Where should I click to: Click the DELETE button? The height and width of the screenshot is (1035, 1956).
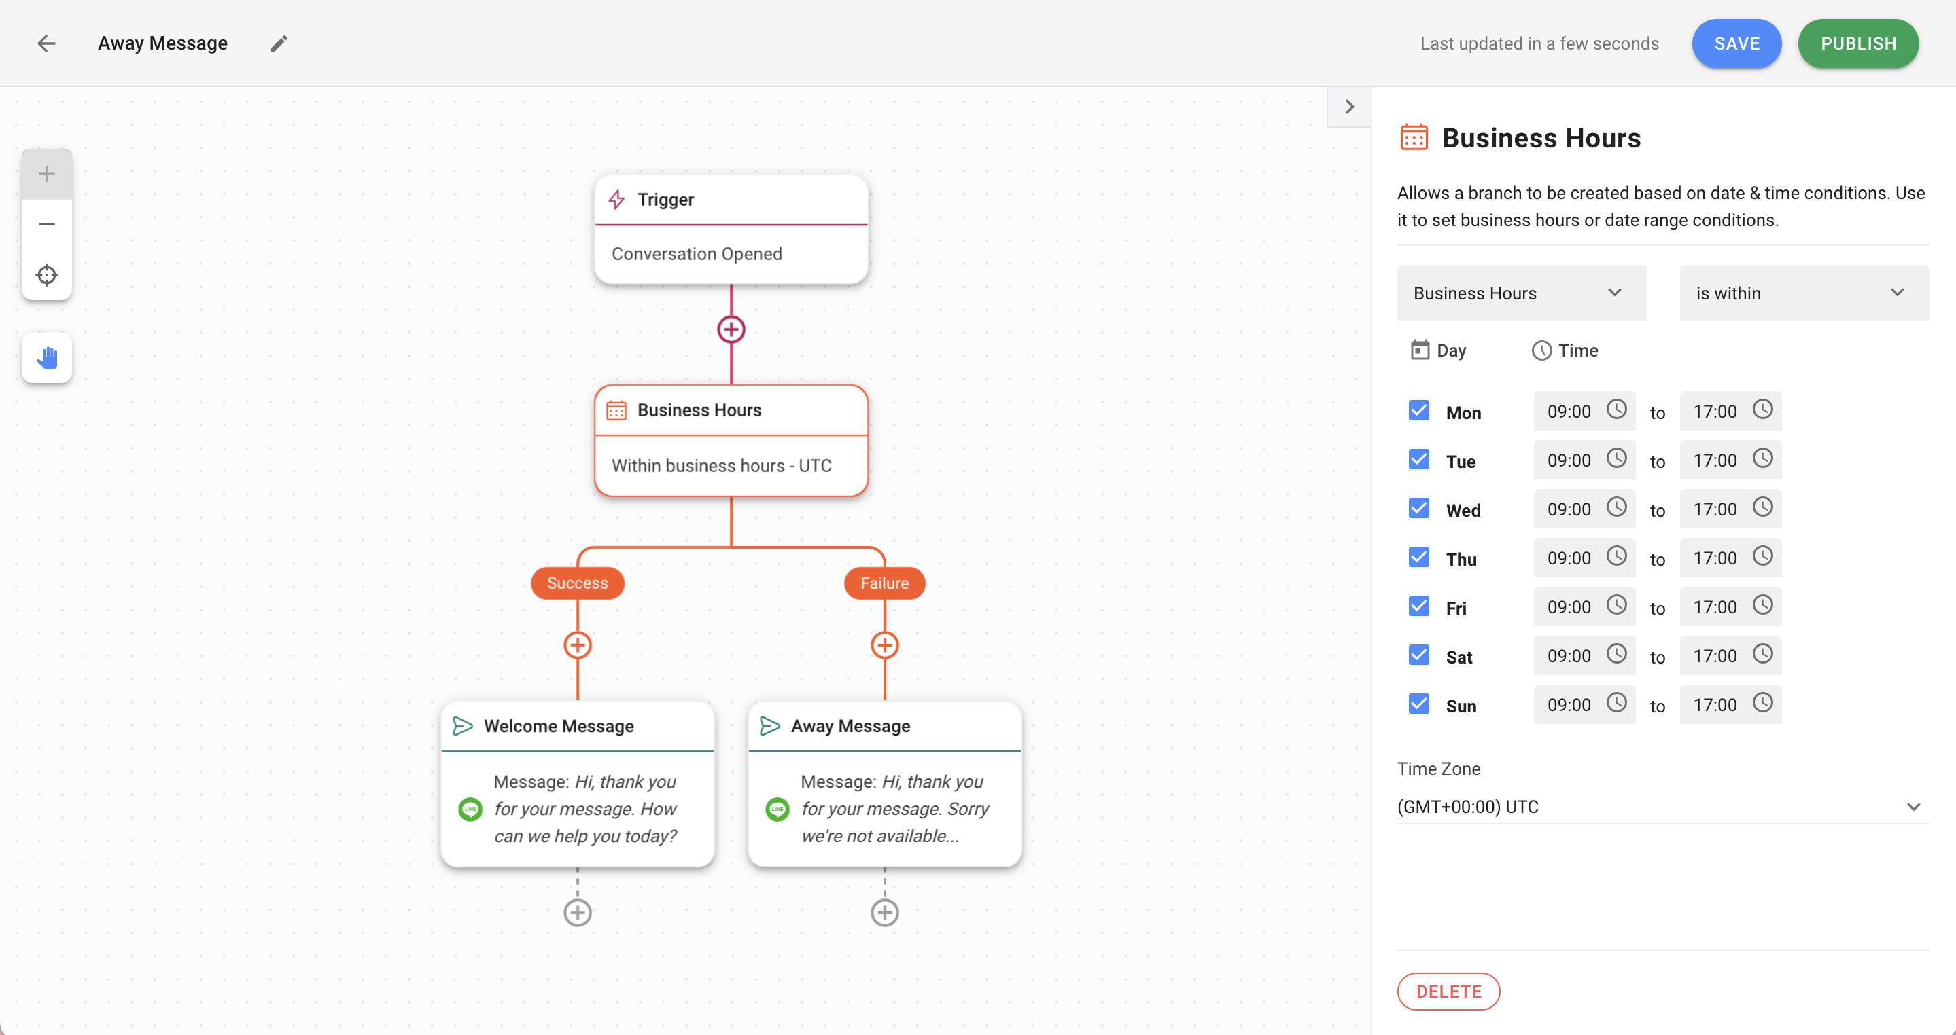pos(1449,991)
